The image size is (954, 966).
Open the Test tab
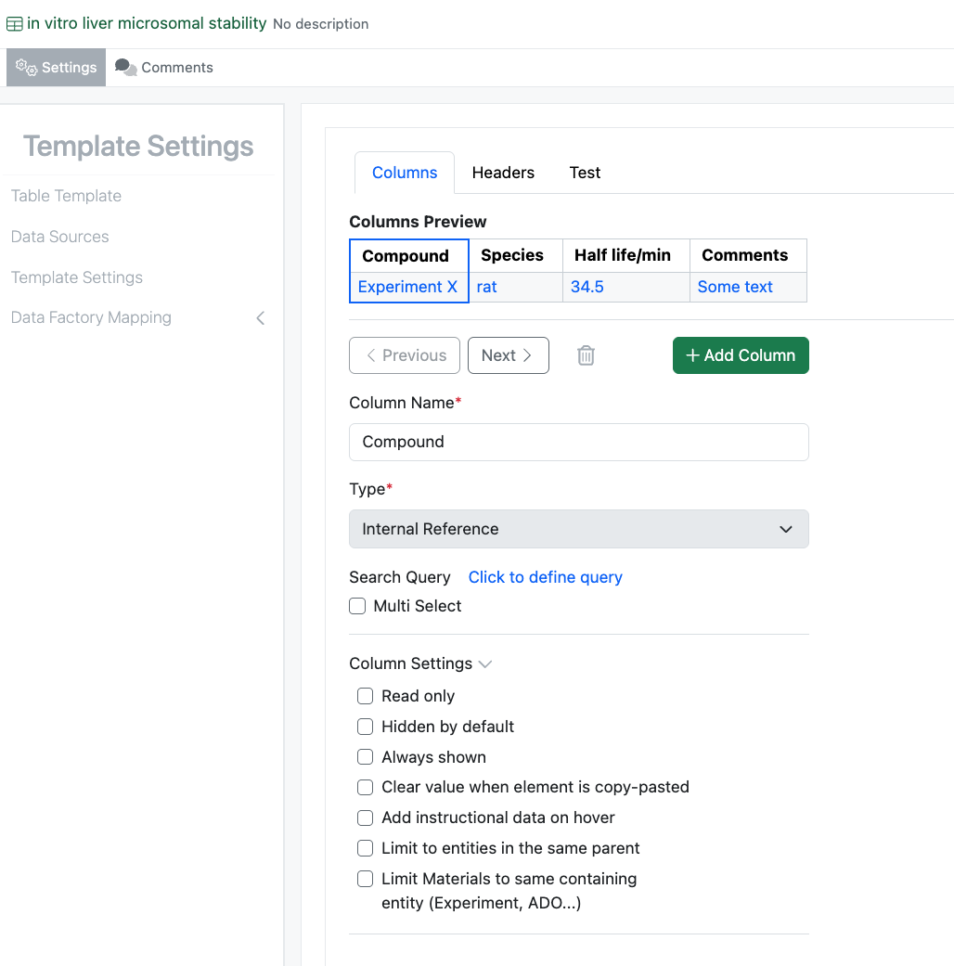coord(585,173)
